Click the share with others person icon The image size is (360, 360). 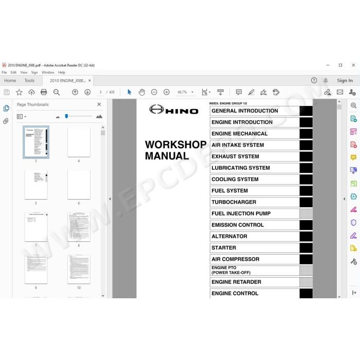pyautogui.click(x=352, y=92)
